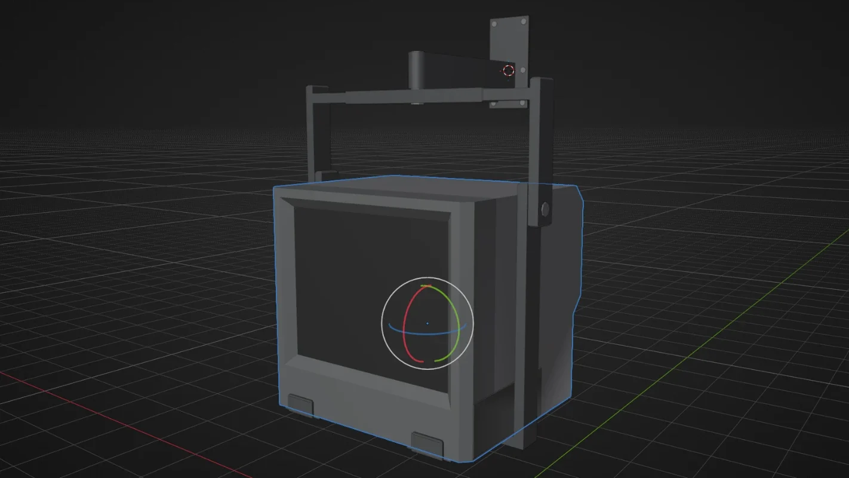Click the round pivot bolt on the bracket side
This screenshot has width=849, height=478.
click(x=545, y=209)
